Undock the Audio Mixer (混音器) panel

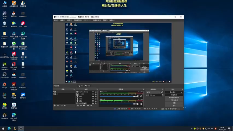(143, 89)
